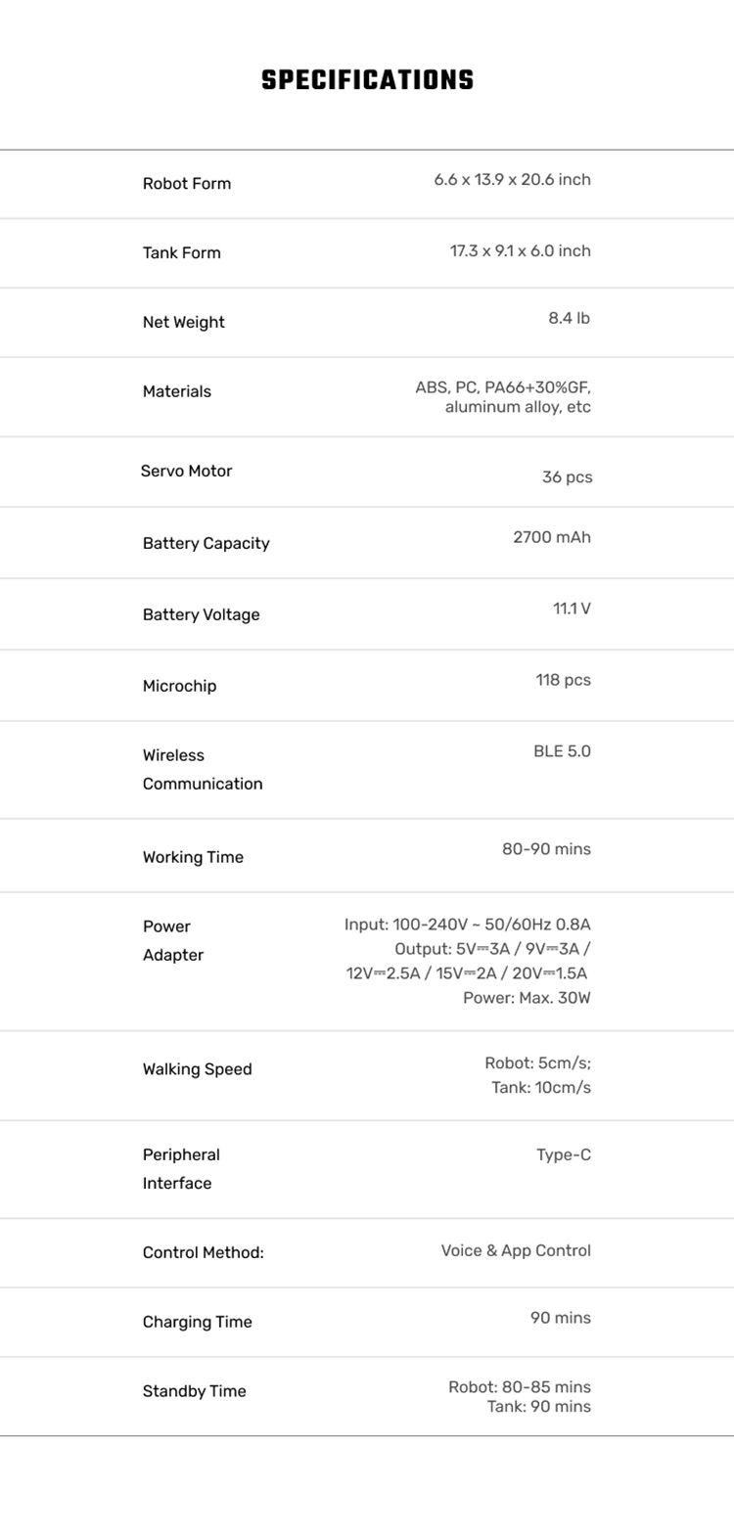Click the Walking Speed label
This screenshot has width=734, height=1535.
pyautogui.click(x=198, y=1070)
